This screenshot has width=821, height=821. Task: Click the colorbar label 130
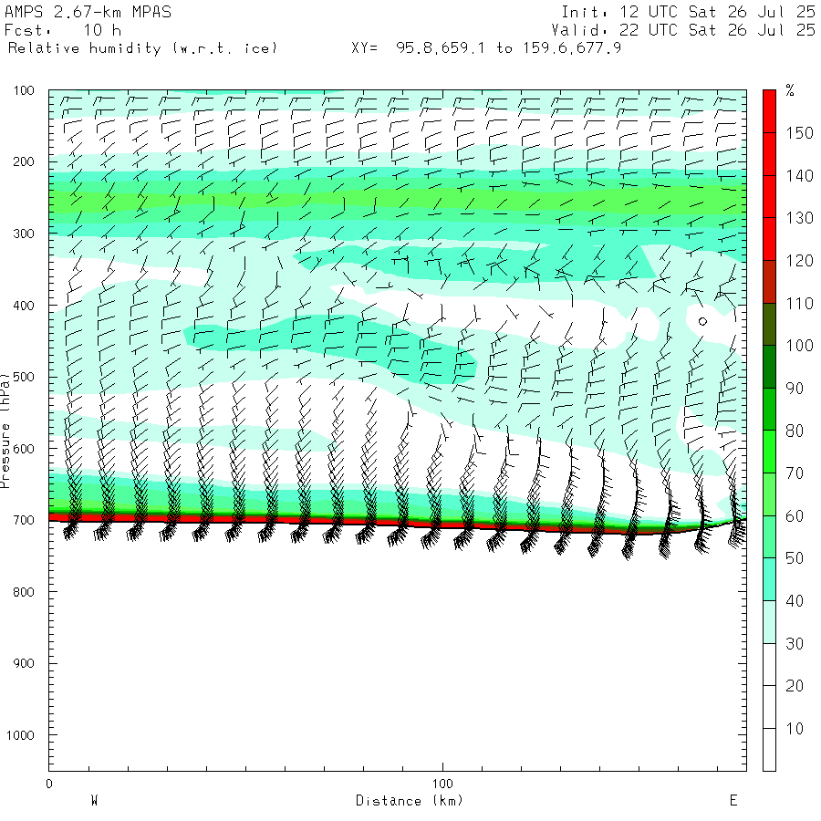coord(799,218)
